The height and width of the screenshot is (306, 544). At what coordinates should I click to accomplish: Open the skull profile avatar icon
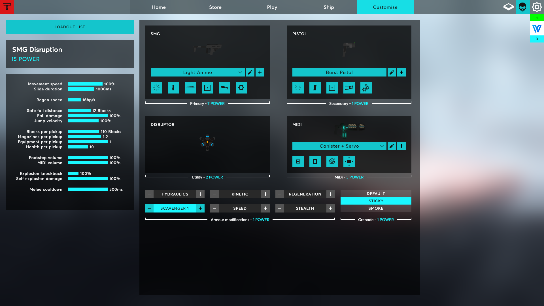pos(522,7)
